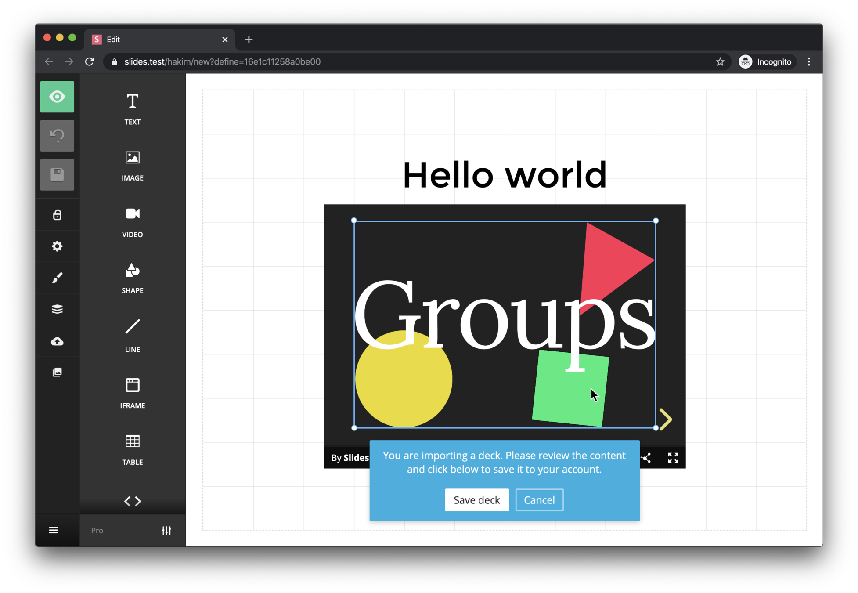Add an Image element

point(132,165)
